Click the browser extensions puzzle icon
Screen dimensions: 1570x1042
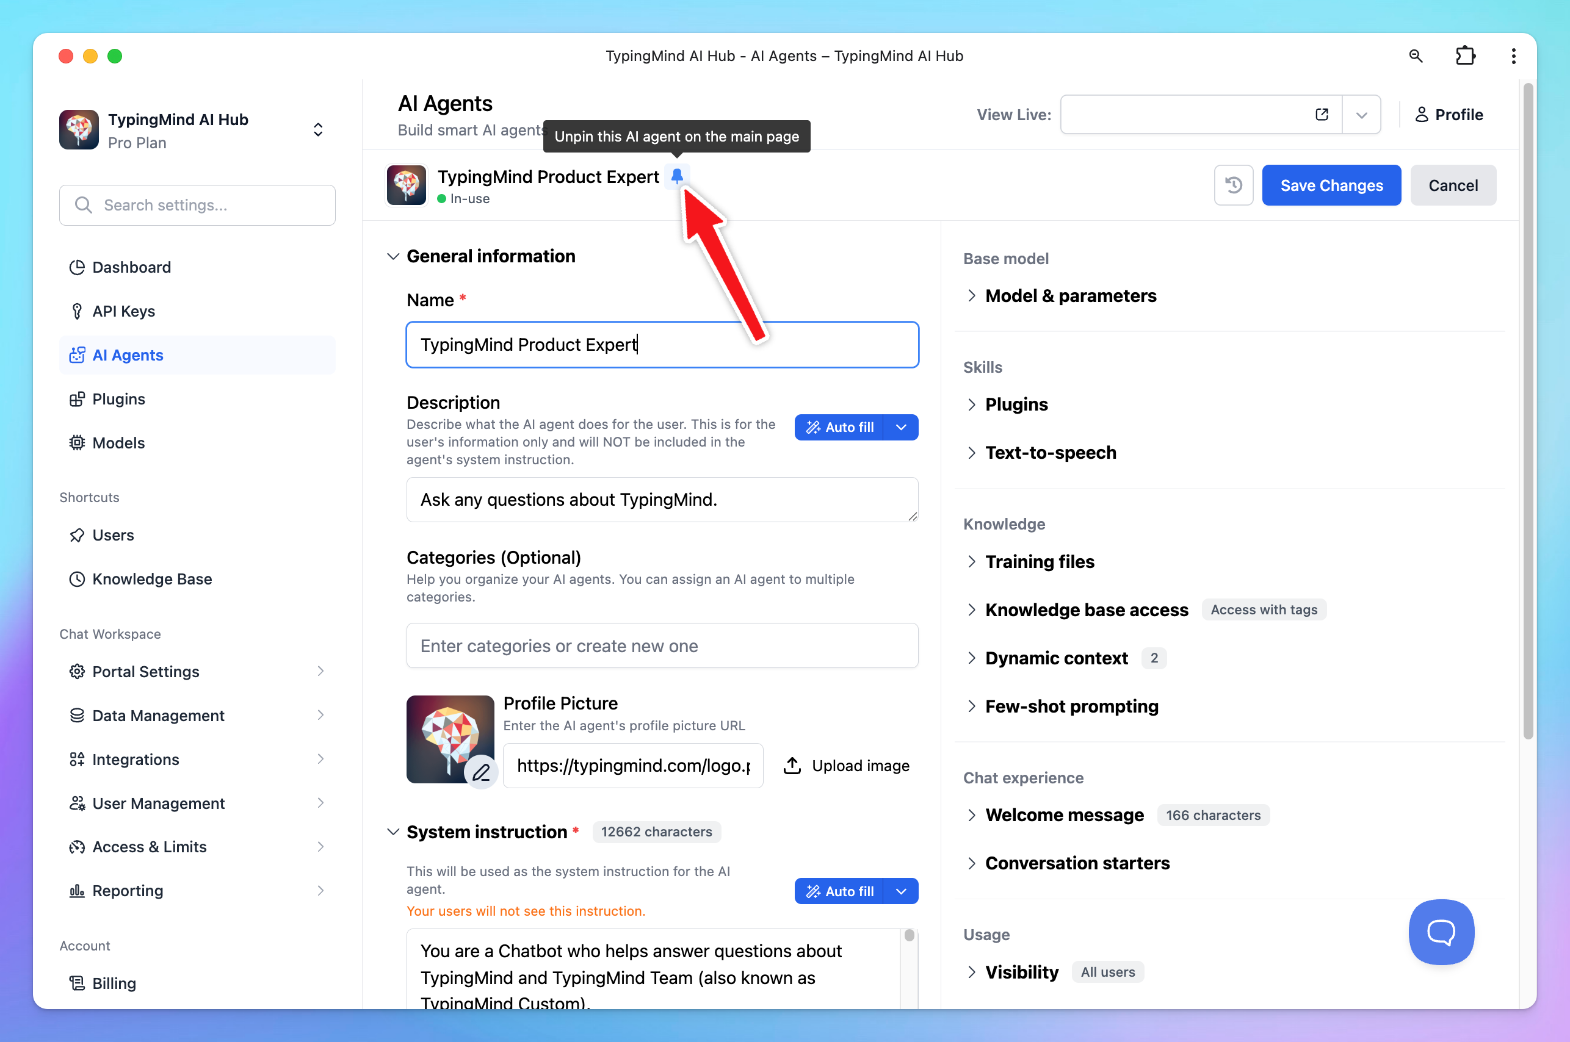tap(1465, 56)
